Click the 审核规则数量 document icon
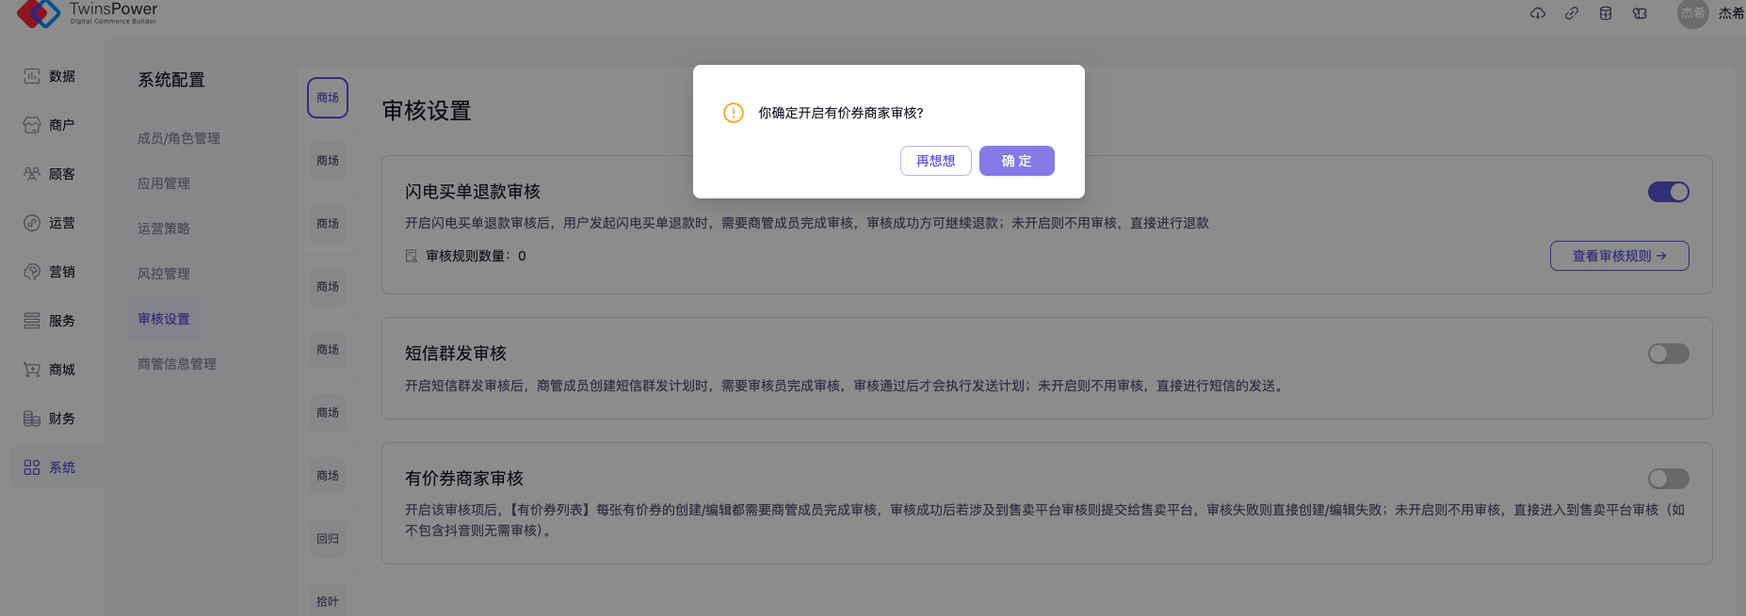The height and width of the screenshot is (616, 1746). click(412, 256)
